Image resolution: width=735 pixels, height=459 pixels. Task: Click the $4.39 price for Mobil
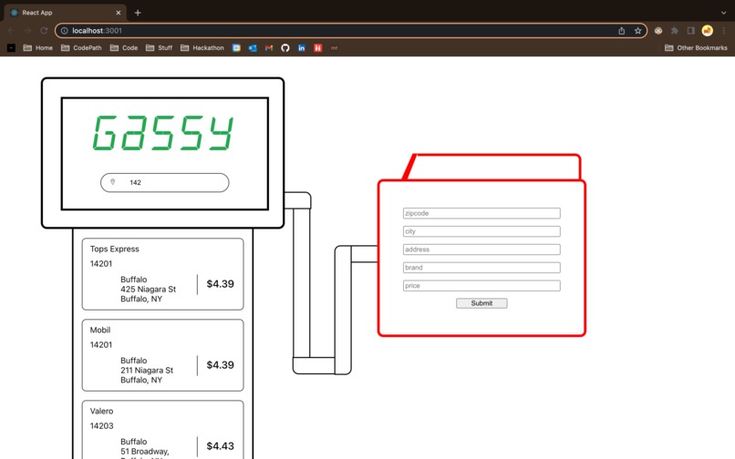221,365
